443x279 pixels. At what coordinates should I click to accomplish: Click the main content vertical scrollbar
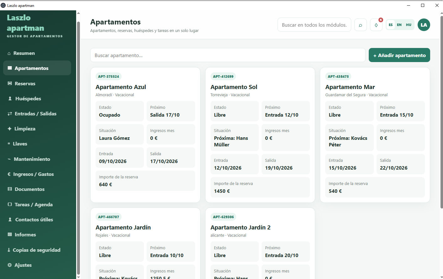point(441,112)
